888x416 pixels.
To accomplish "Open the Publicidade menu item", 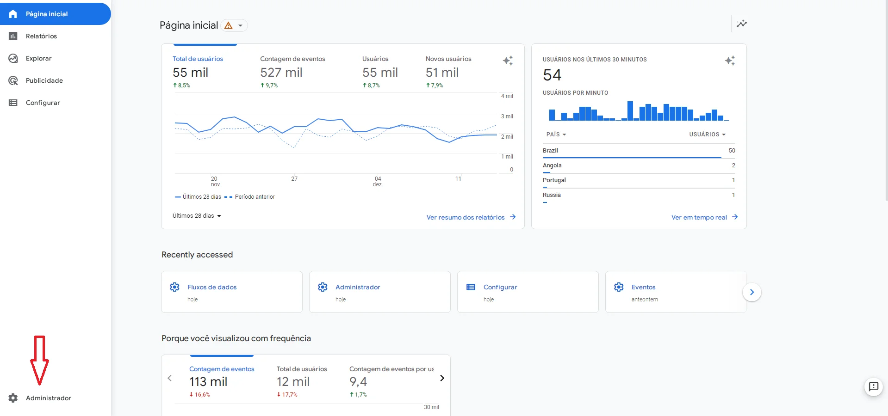I will (44, 80).
